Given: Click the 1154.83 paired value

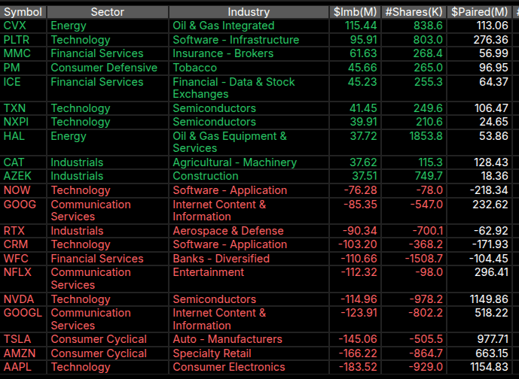Looking at the screenshot, I should tap(489, 367).
